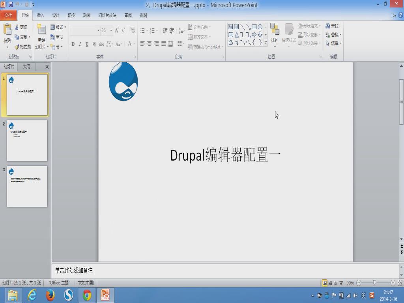Increase list indent level
404x303 pixels.
tap(172, 31)
